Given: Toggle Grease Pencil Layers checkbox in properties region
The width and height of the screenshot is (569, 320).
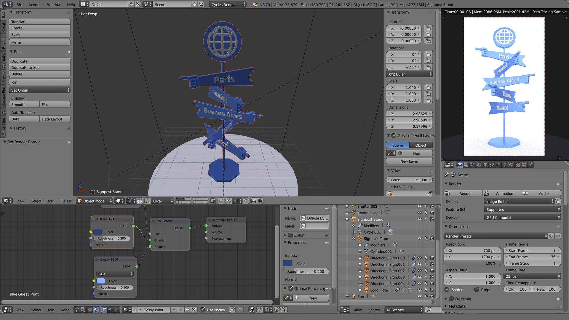Looking at the screenshot, I should (394, 136).
